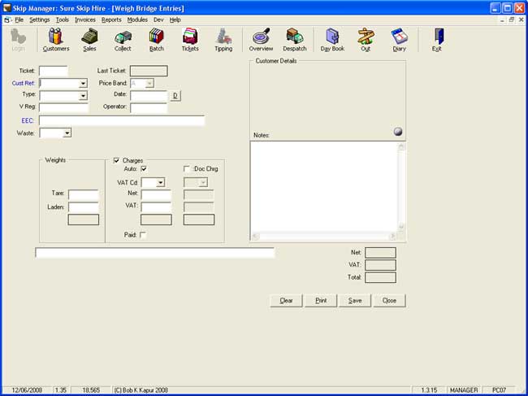Screen dimensions: 528x396
Task: Open the File menu
Action: tap(19, 20)
